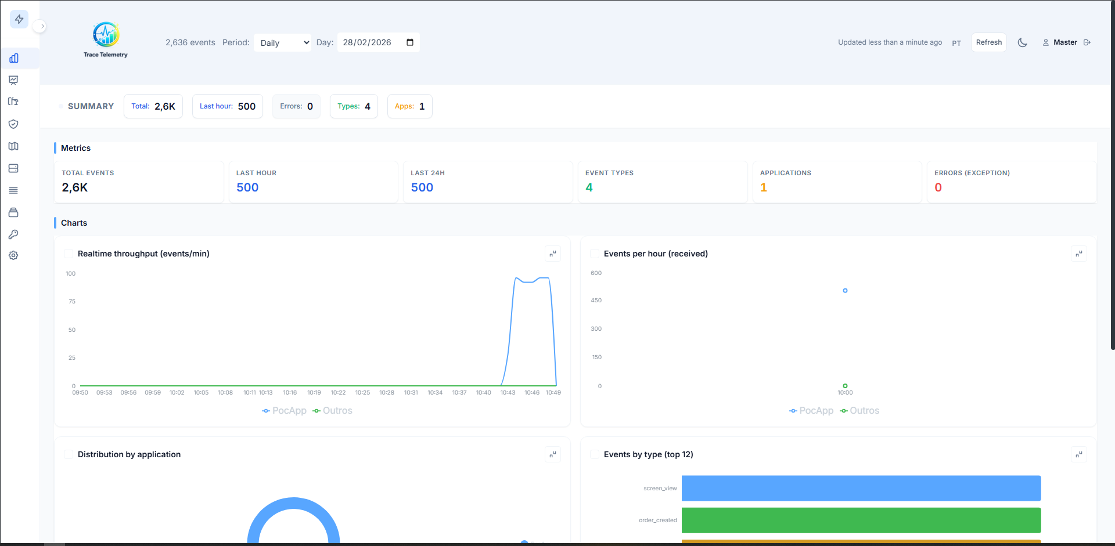Click the LAST 24H metric card
The image size is (1115, 546).
(x=488, y=182)
